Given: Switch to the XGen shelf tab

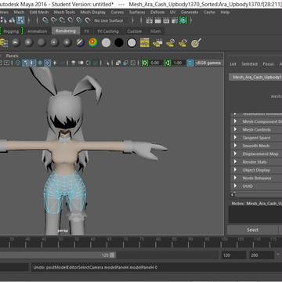Looking at the screenshot, I should (156, 31).
